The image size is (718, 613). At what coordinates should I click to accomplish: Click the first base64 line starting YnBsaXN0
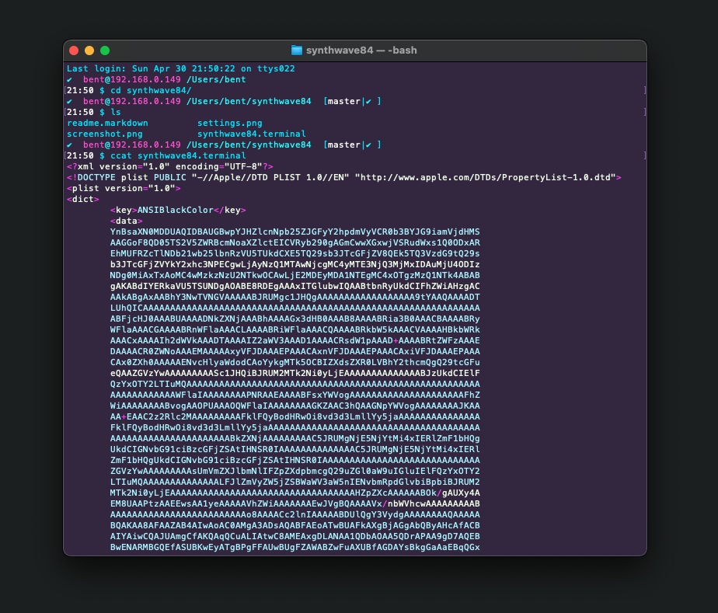tap(295, 232)
